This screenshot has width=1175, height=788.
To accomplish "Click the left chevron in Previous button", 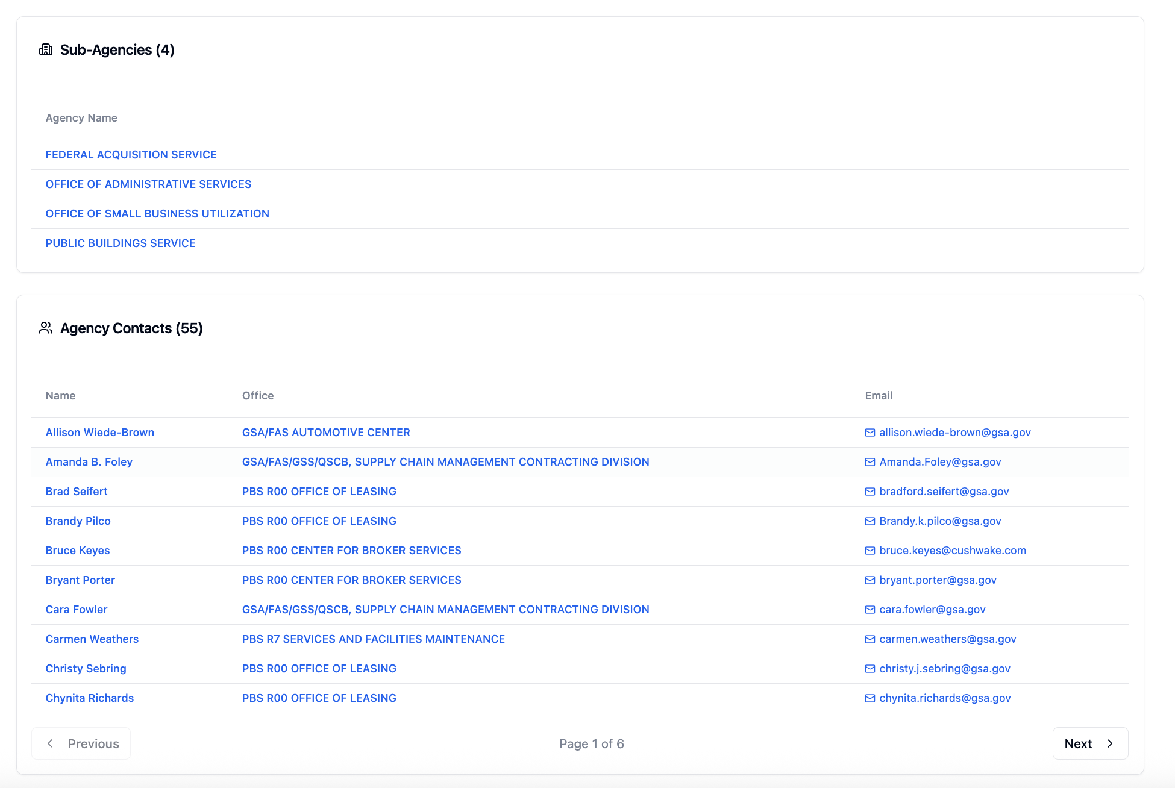I will [x=51, y=743].
